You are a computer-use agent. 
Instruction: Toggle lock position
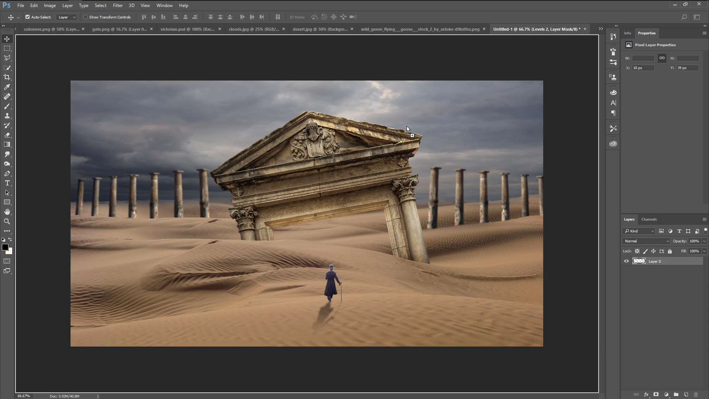click(653, 251)
